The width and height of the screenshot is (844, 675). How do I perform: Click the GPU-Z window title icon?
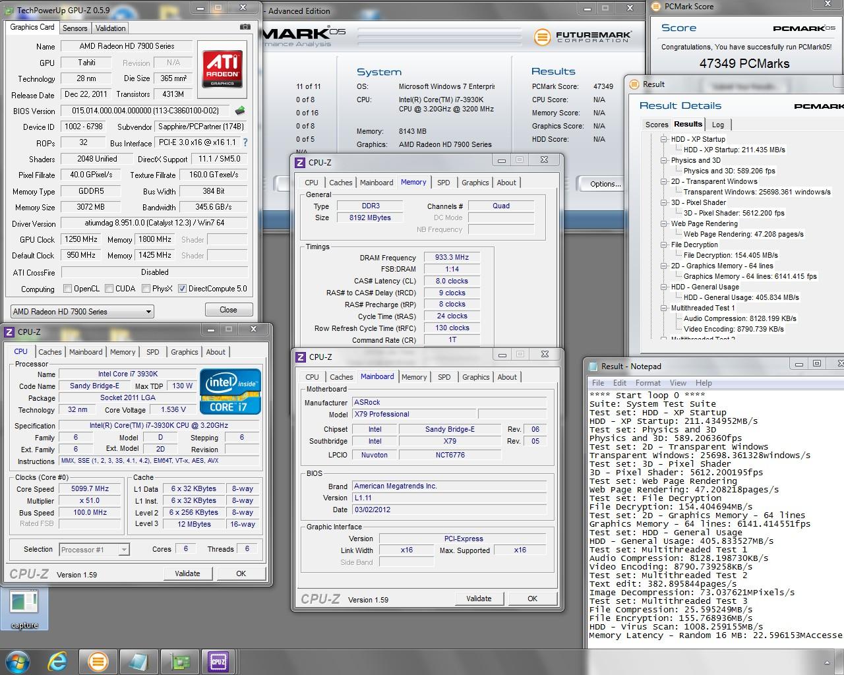[9, 11]
